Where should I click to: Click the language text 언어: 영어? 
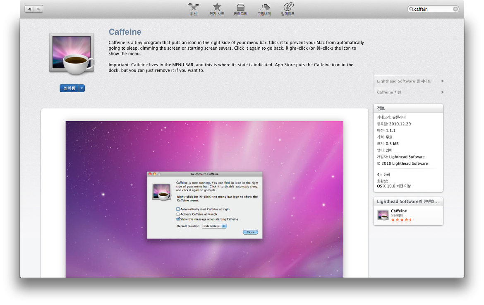(385, 150)
